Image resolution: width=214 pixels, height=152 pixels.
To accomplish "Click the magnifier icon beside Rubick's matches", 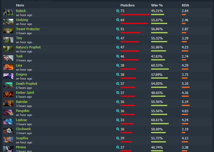I will (x=118, y=11).
